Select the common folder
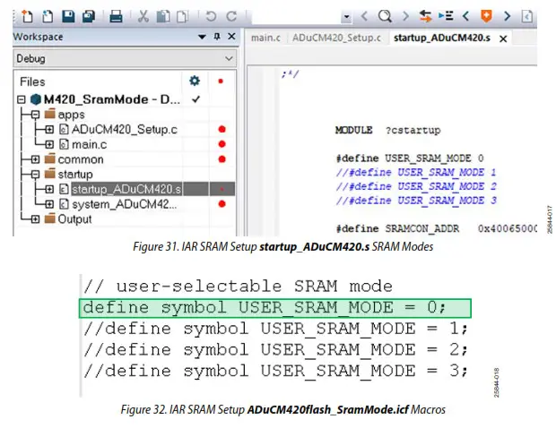Screen dimensions: 556x428 point(81,159)
